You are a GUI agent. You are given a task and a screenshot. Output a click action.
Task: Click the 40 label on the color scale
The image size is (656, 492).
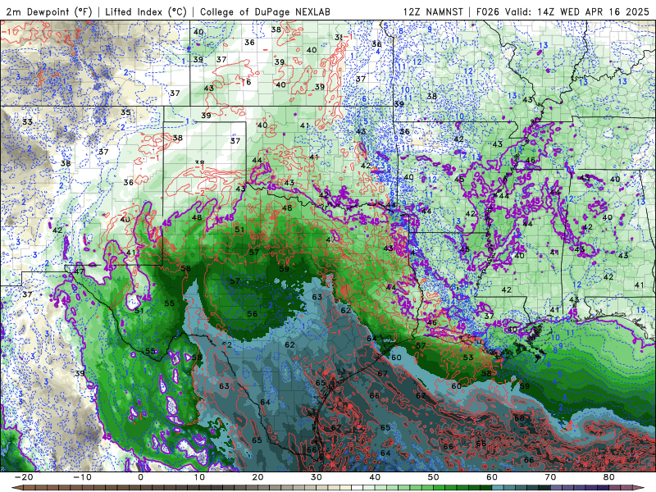point(375,477)
